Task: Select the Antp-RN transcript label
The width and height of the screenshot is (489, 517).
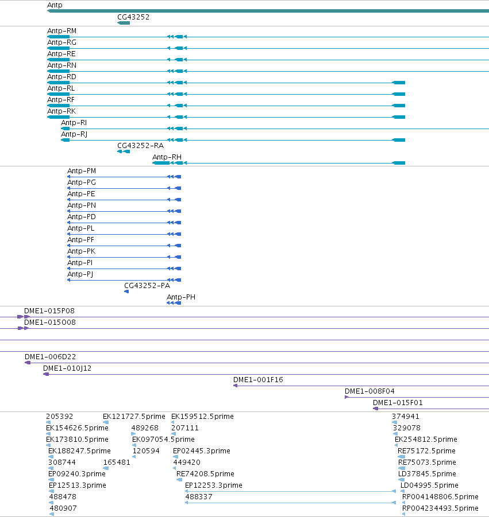Action: coord(61,65)
